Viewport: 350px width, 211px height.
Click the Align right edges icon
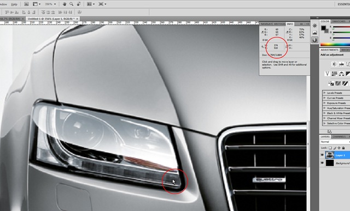click(34, 12)
